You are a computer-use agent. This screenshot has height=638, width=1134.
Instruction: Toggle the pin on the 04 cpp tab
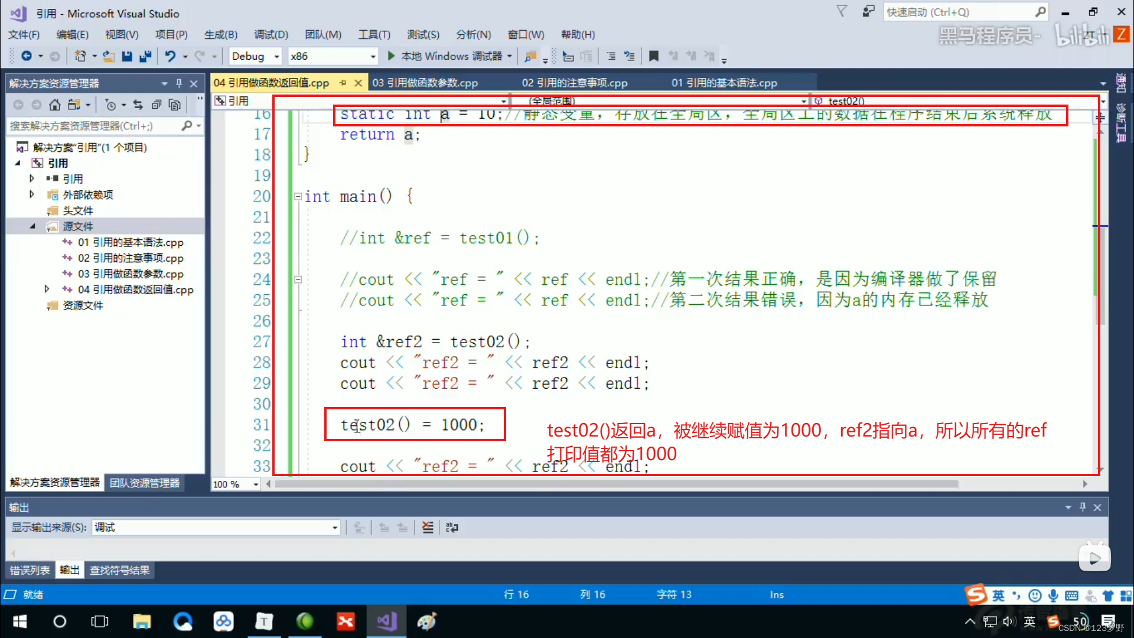click(343, 83)
